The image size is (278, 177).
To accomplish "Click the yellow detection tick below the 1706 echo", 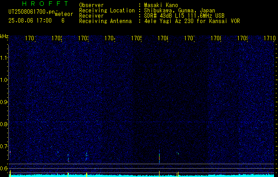I will point(159,174).
